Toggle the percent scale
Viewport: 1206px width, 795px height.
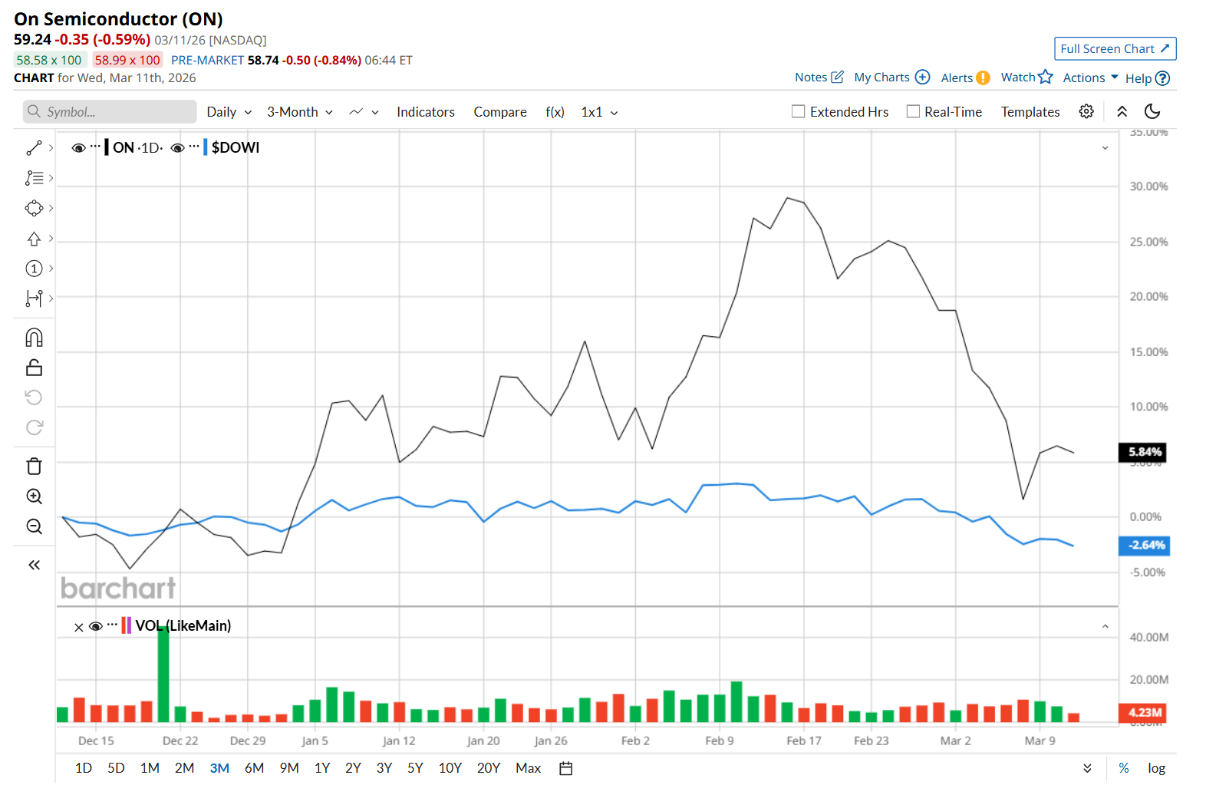pos(1124,768)
